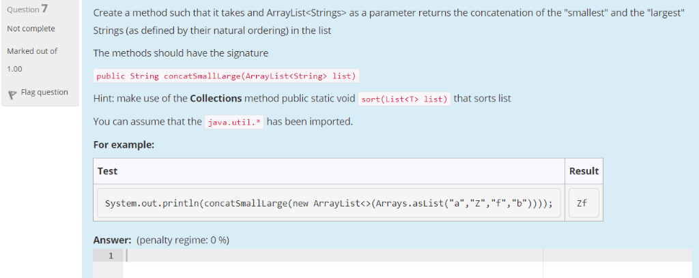The image size is (699, 278).
Task: Click the question description first paragraph
Action: pos(388,22)
